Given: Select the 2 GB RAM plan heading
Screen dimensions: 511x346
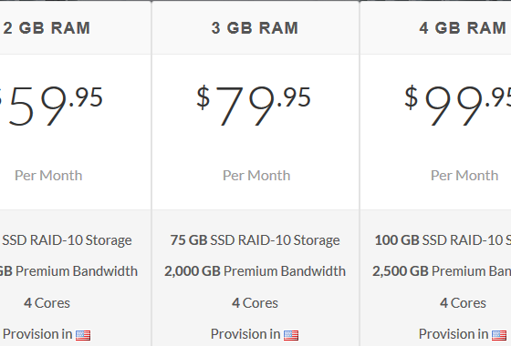Looking at the screenshot, I should click(47, 28).
